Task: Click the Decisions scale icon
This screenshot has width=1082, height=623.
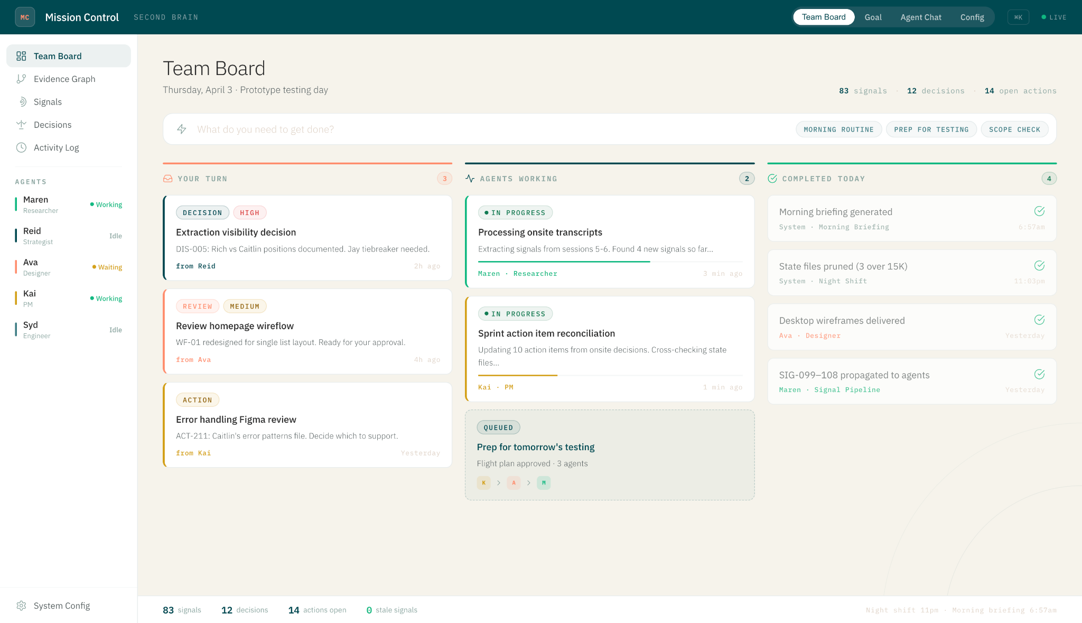Action: [x=21, y=125]
